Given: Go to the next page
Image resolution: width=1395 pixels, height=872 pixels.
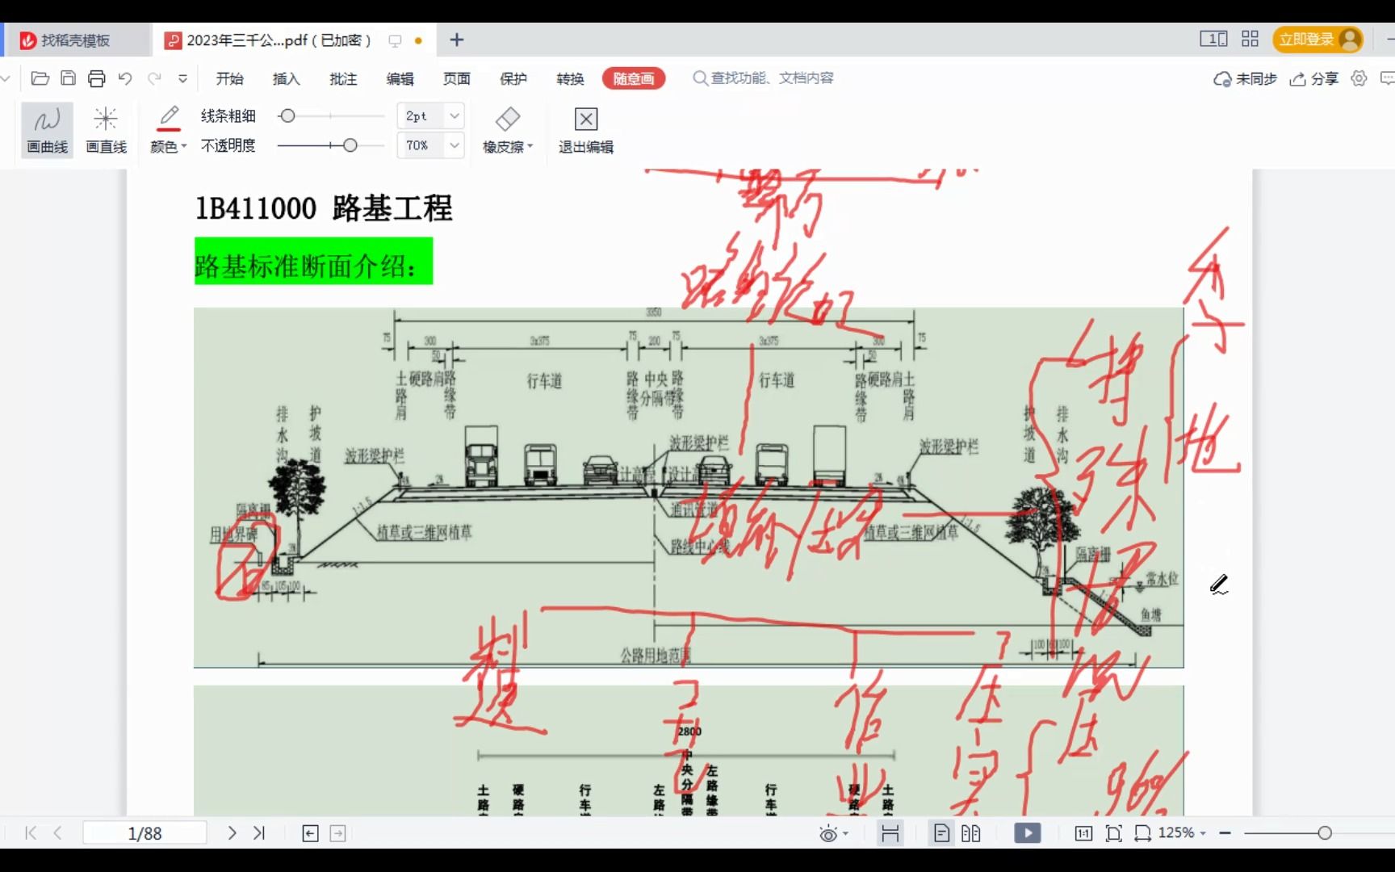Looking at the screenshot, I should click(x=232, y=832).
